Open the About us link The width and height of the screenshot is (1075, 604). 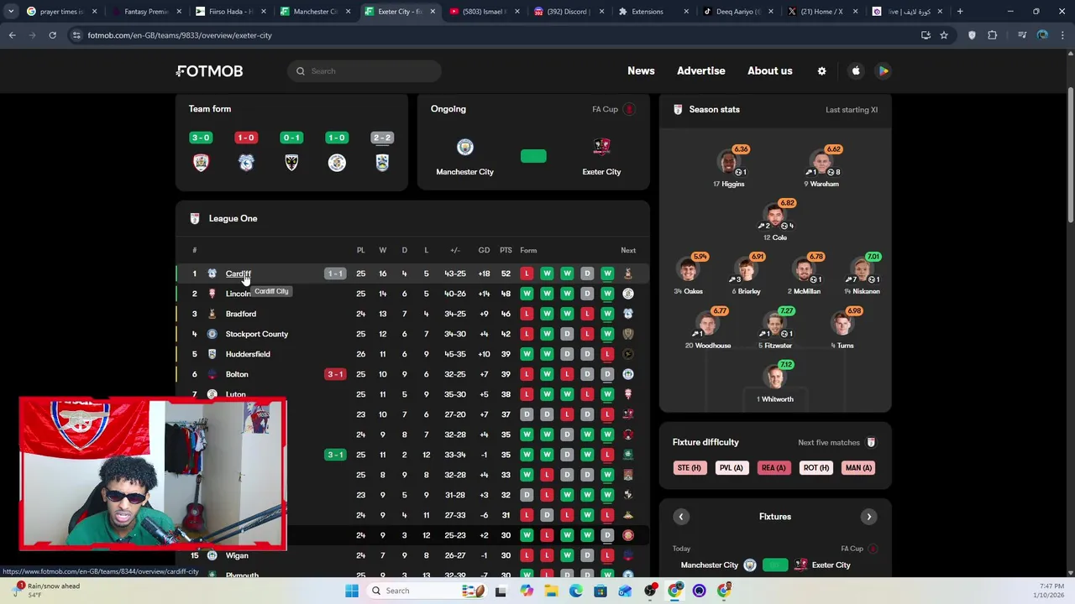770,71
